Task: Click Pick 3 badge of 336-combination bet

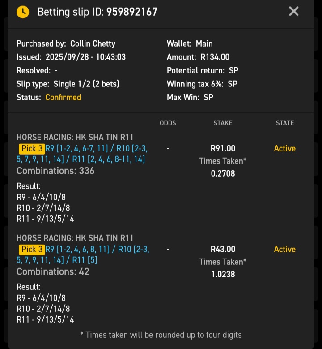Action: click(x=31, y=149)
